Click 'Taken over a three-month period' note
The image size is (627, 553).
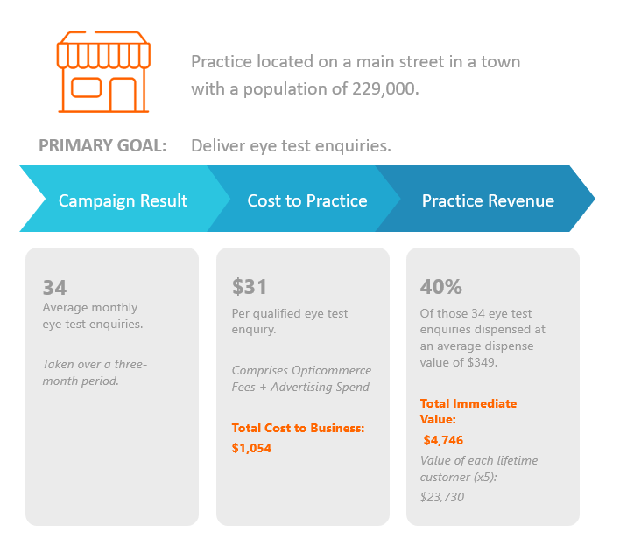point(95,373)
